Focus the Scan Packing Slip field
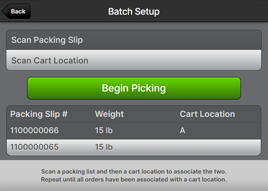268x191 pixels. pyautogui.click(x=134, y=40)
